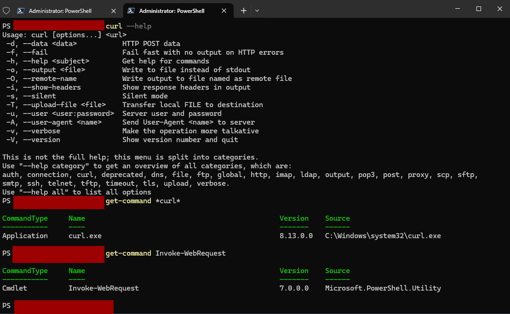Click 'Microsoft.PowerShell.Utility' source cell
This screenshot has height=314, width=510.
[383, 288]
